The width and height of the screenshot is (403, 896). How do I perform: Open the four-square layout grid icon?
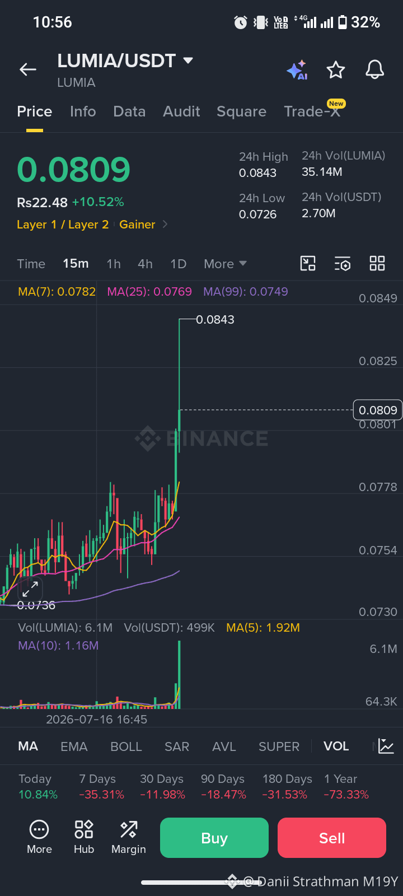tap(377, 263)
